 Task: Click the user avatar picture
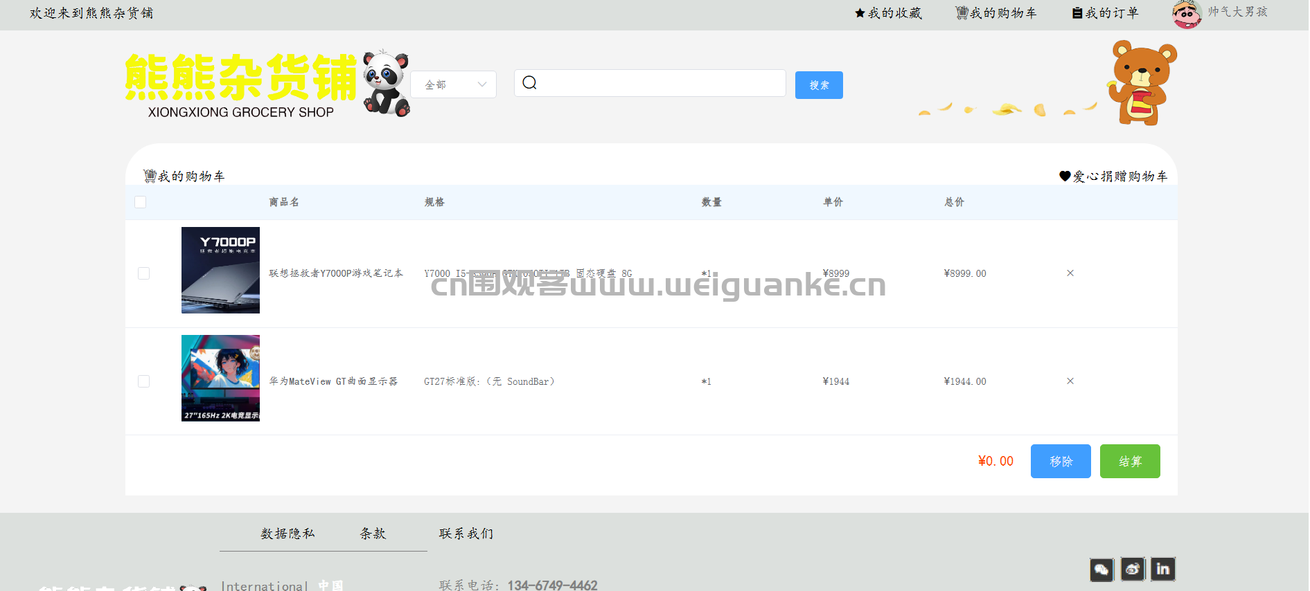tap(1187, 14)
